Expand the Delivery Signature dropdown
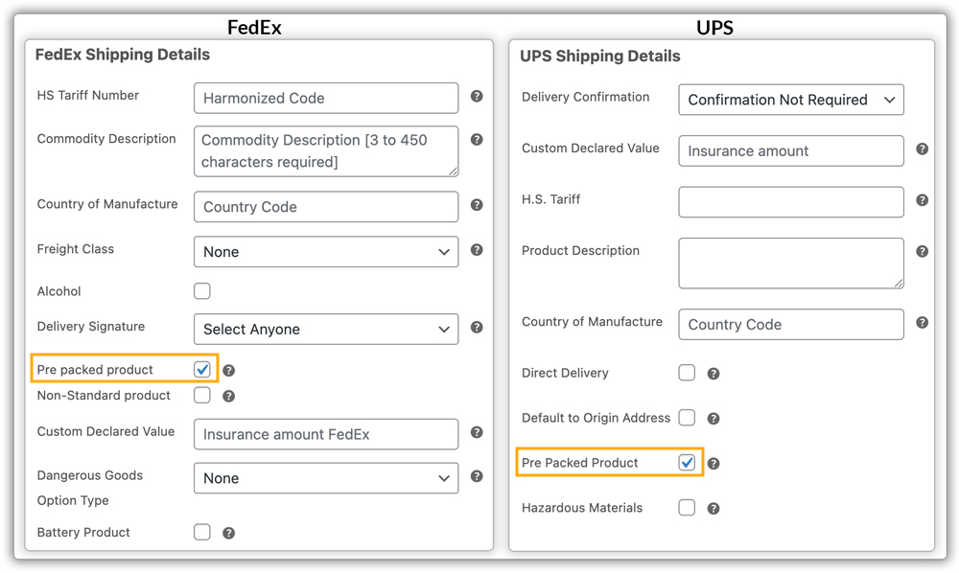Viewport: 959px width, 573px height. coord(326,330)
